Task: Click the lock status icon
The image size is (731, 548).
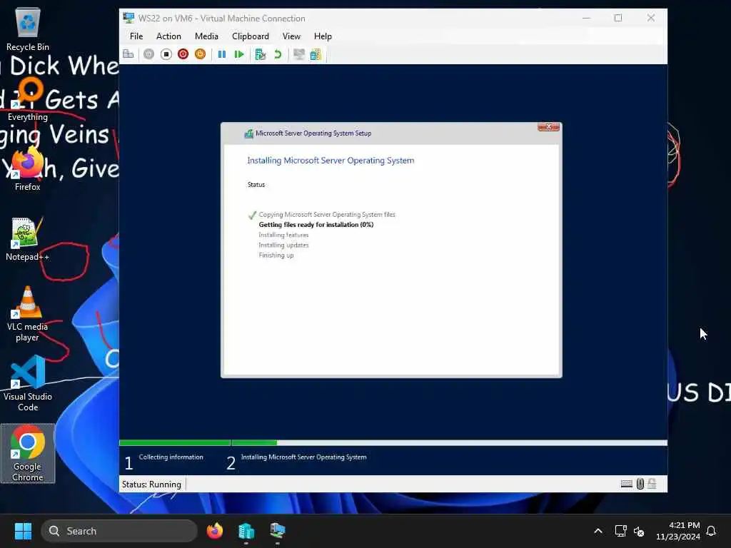Action: 652,484
